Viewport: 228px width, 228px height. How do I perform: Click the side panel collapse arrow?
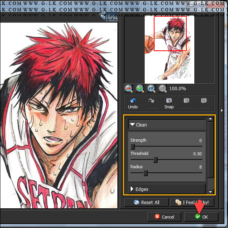tap(222, 110)
